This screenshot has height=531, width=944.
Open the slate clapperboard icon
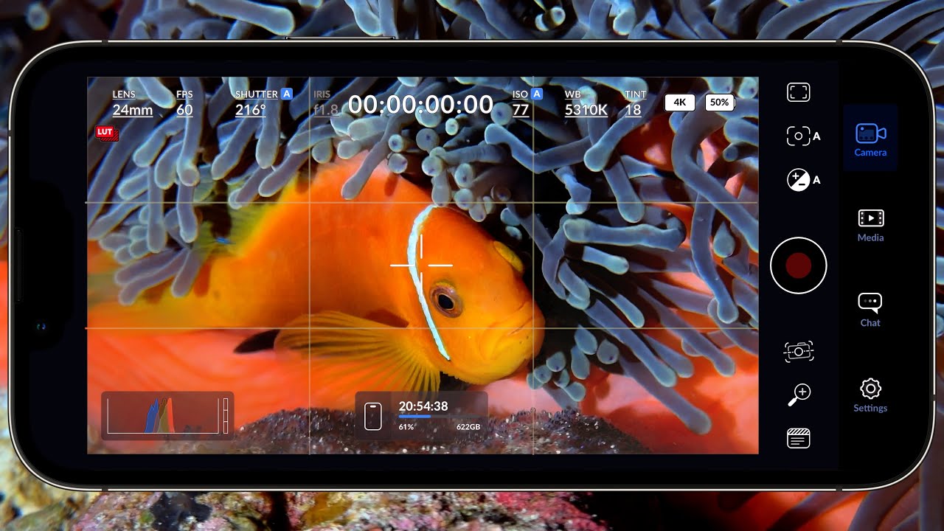(799, 439)
